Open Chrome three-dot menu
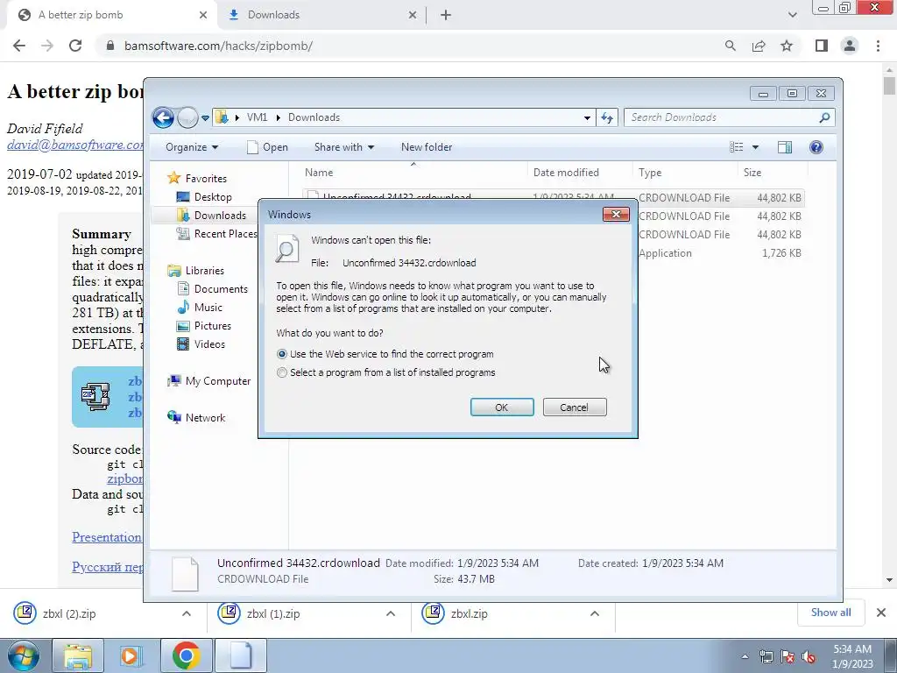897x673 pixels. coord(878,46)
